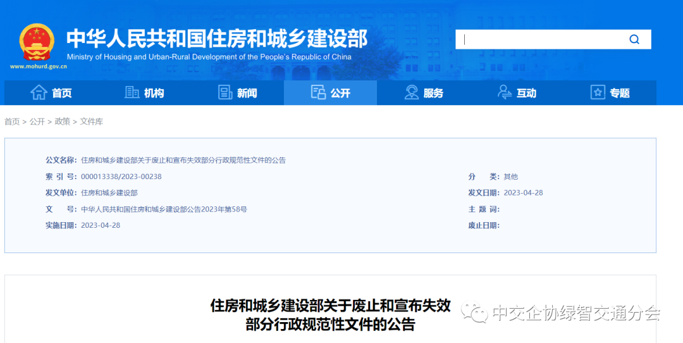Click the interaction icon beside 互动
Viewport: 683px width, 343px height.
point(505,92)
